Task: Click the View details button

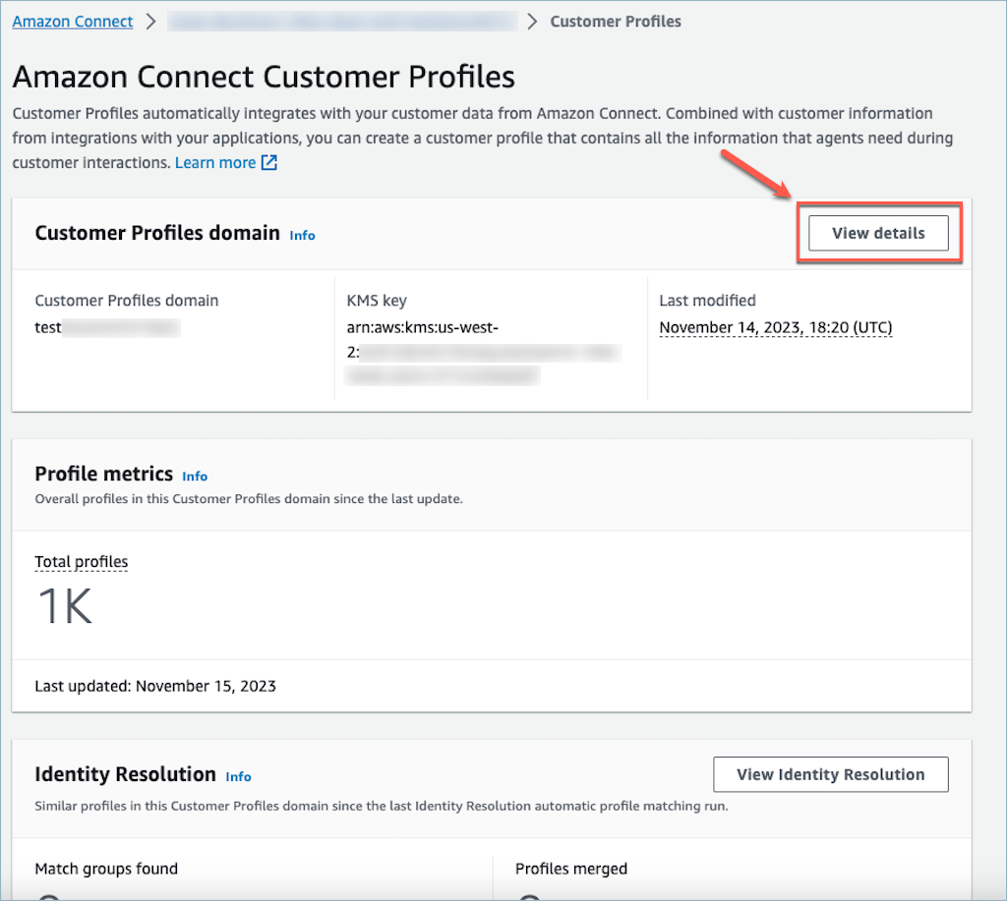Action: pyautogui.click(x=878, y=233)
